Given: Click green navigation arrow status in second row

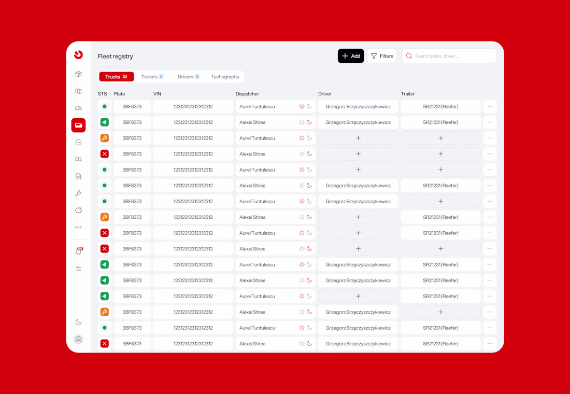Looking at the screenshot, I should pyautogui.click(x=105, y=122).
